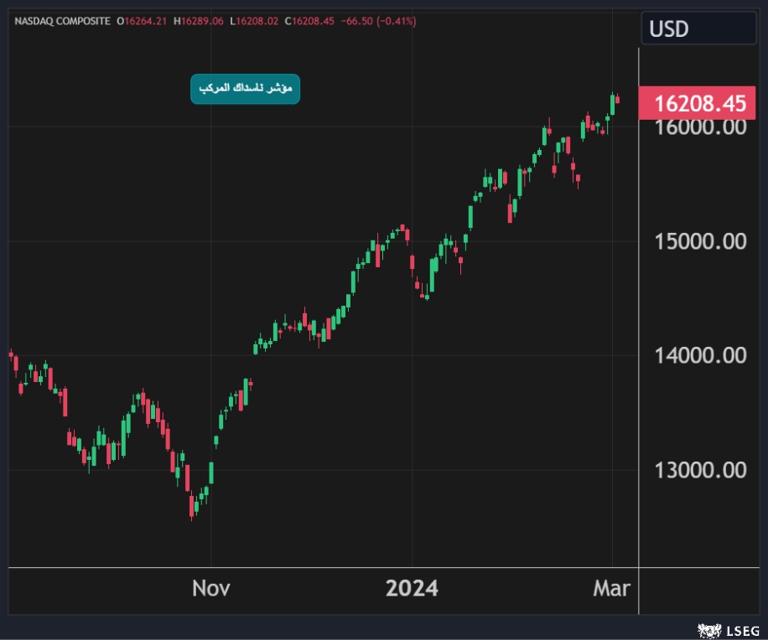Click the 13000.00 price axis label

click(700, 470)
